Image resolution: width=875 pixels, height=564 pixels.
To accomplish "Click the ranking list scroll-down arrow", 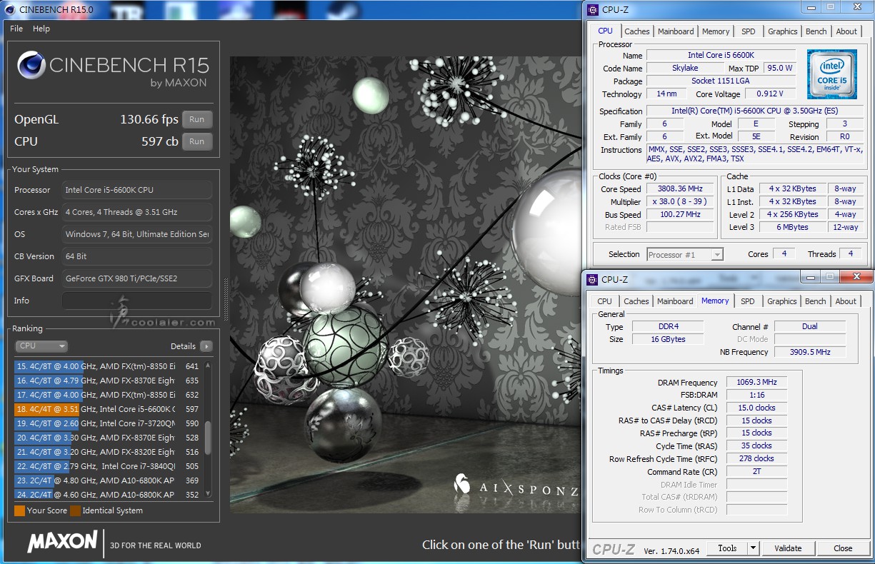I will 208,493.
